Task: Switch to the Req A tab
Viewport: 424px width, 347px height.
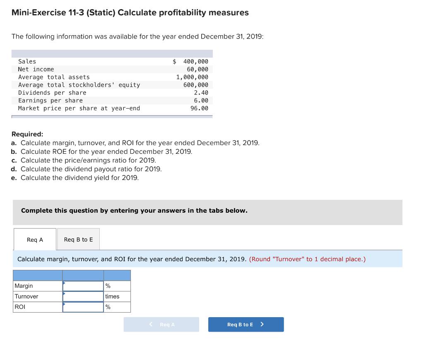Action: [35, 239]
